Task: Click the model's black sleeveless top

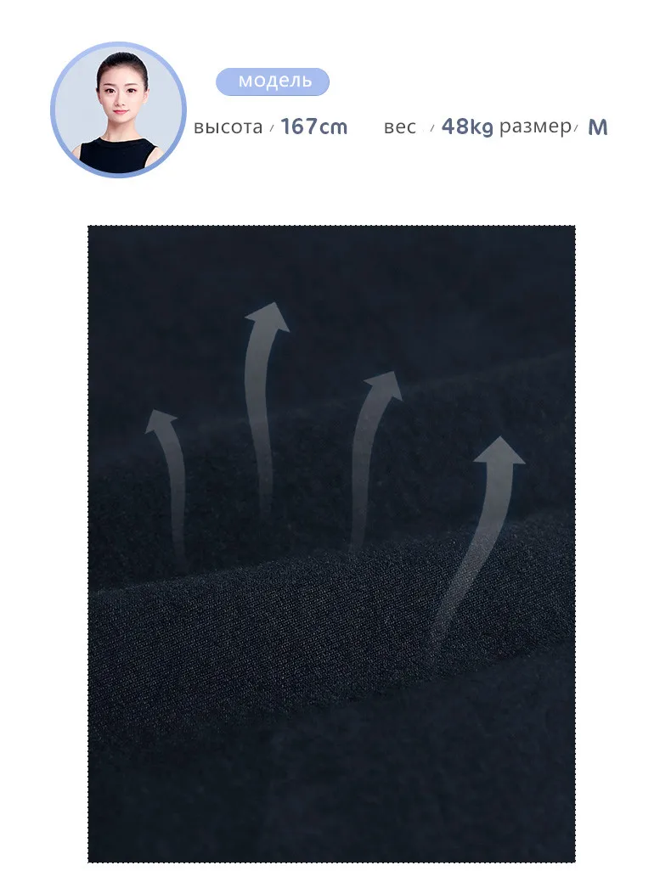Action: click(x=118, y=156)
